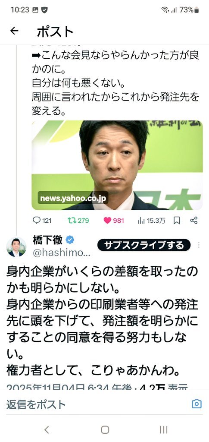Click the サブスクライブする button
Image resolution: width=209 pixels, height=442 pixels.
[x=144, y=245]
